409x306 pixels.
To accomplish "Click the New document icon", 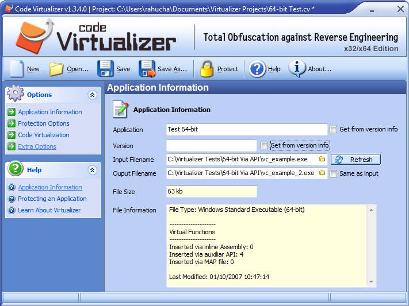I will coord(17,69).
